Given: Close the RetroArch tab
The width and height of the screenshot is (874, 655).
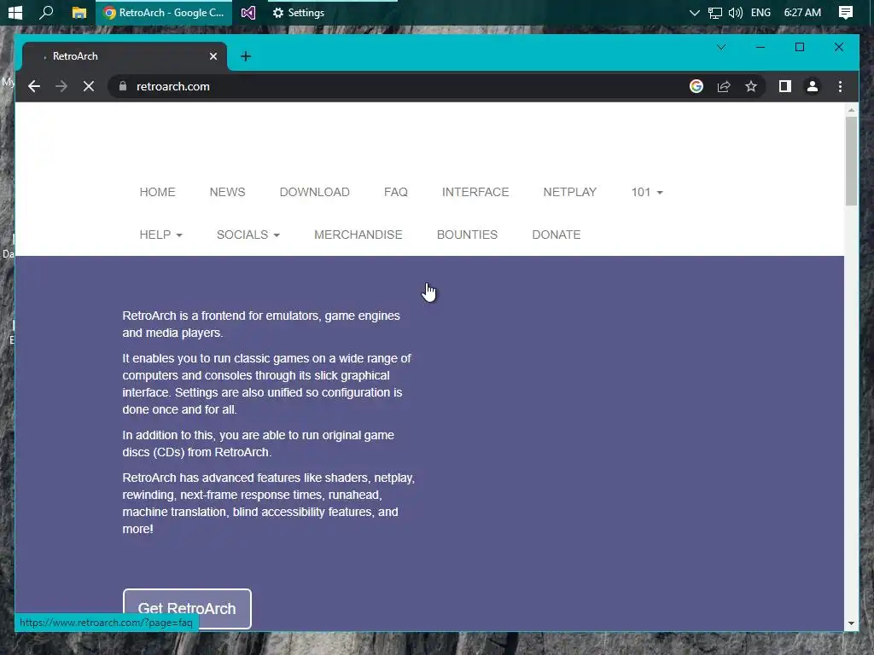Looking at the screenshot, I should pyautogui.click(x=213, y=56).
